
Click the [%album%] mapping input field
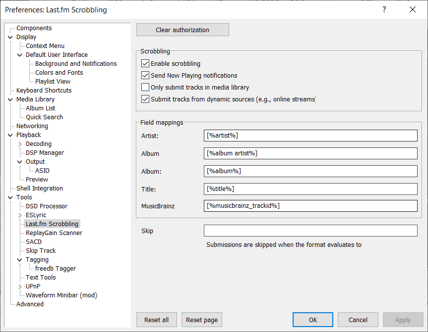click(x=310, y=171)
